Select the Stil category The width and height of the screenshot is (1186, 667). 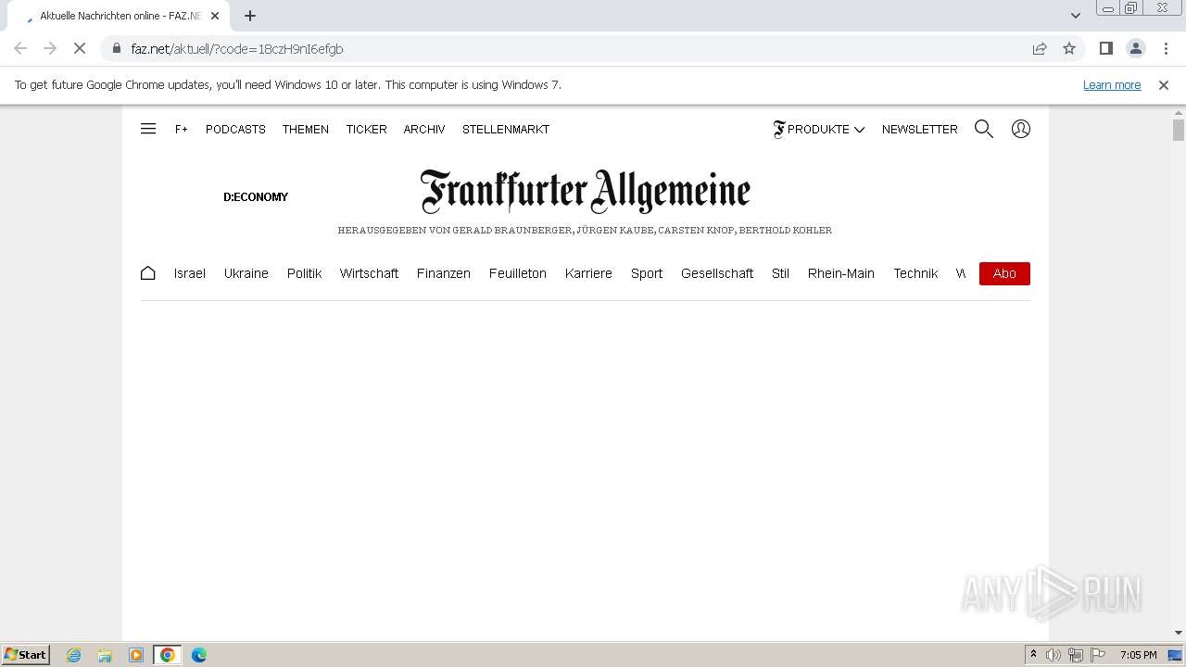780,273
